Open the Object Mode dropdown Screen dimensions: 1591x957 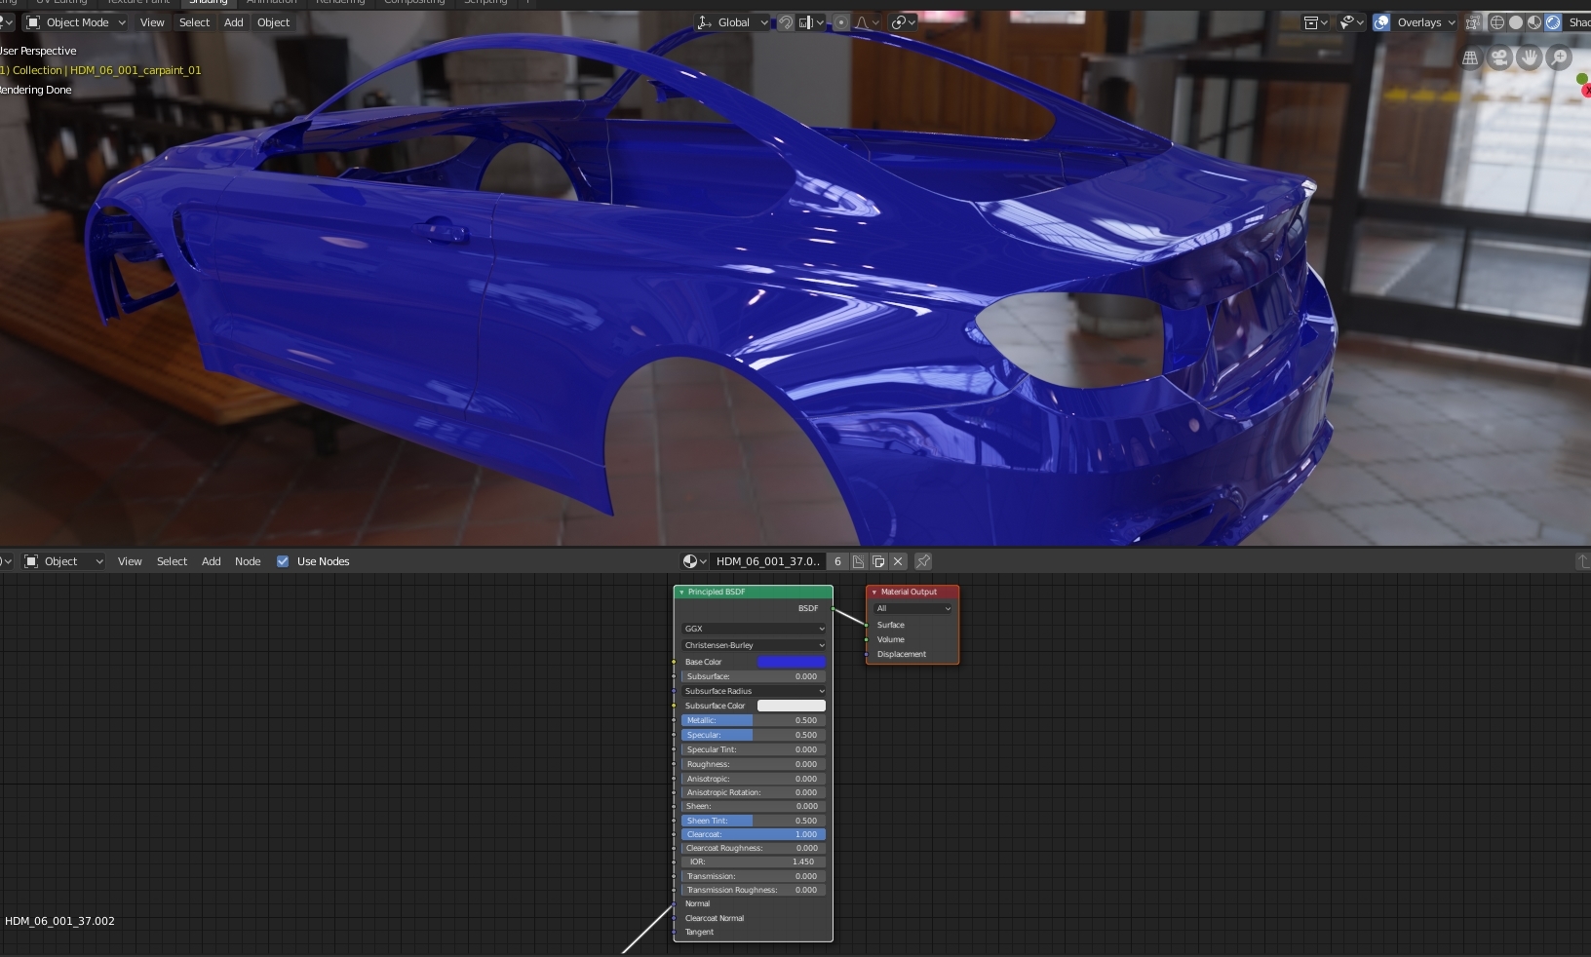[75, 21]
